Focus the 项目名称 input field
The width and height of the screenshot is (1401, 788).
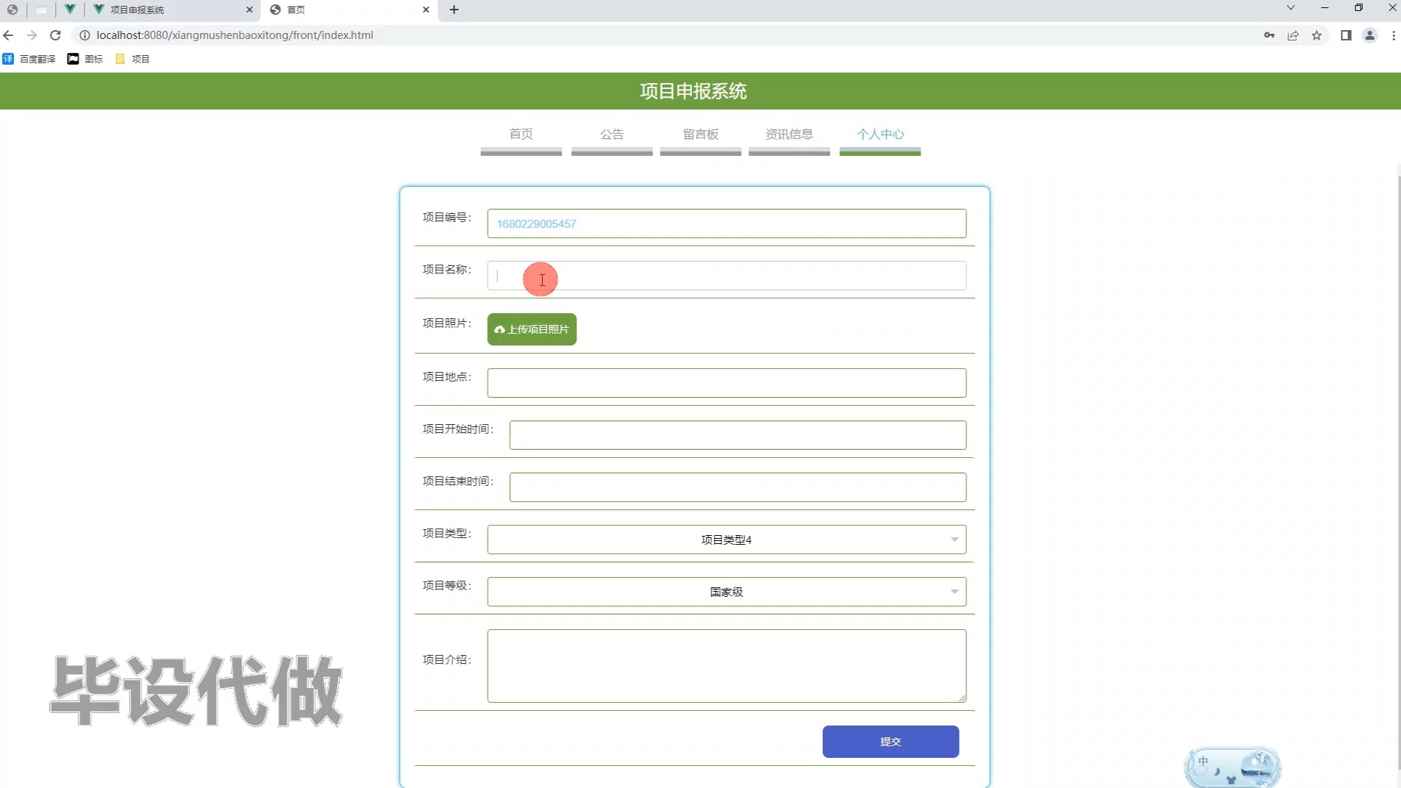click(727, 276)
